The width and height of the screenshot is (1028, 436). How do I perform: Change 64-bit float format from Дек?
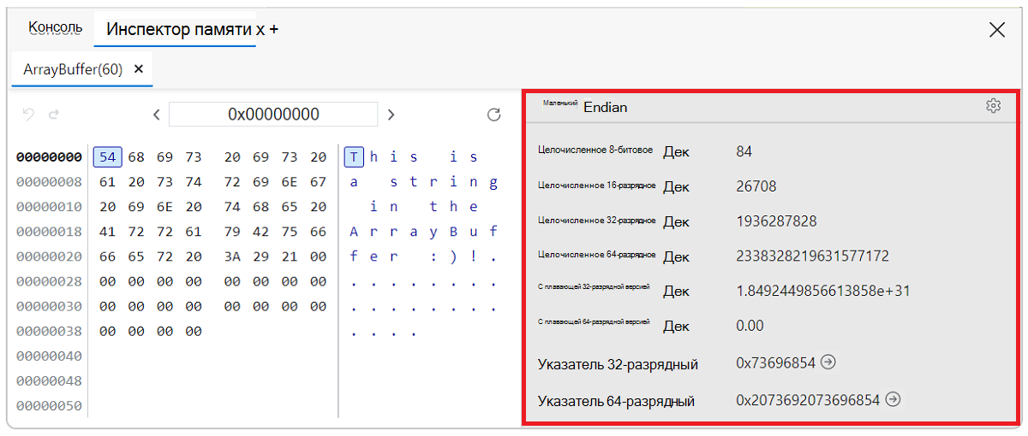(676, 326)
